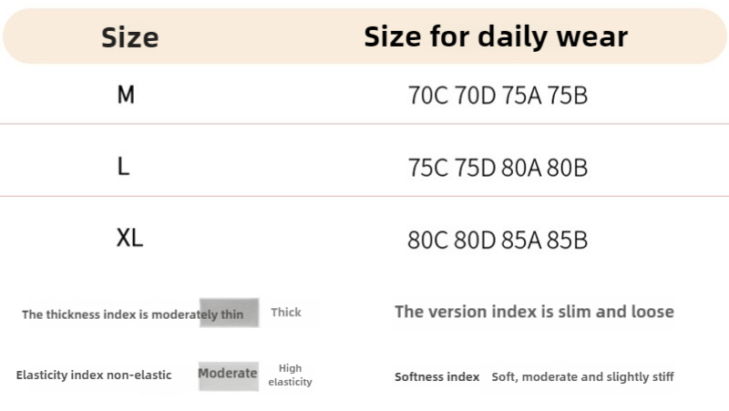This screenshot has height=411, width=729.
Task: Click "Soft, moderate and slightly stiff" text
Action: 582,376
